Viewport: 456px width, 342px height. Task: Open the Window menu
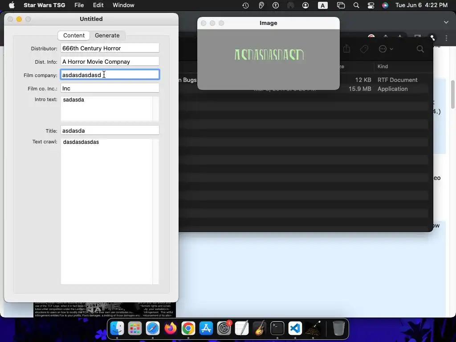coord(123,5)
